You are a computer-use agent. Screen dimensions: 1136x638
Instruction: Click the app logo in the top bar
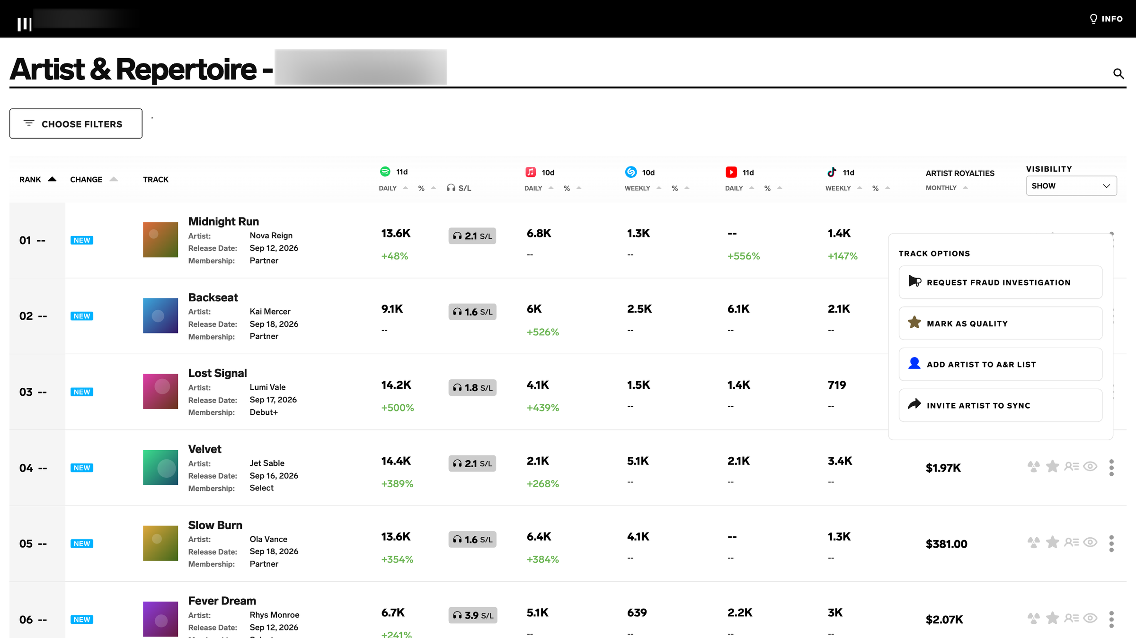click(x=24, y=24)
